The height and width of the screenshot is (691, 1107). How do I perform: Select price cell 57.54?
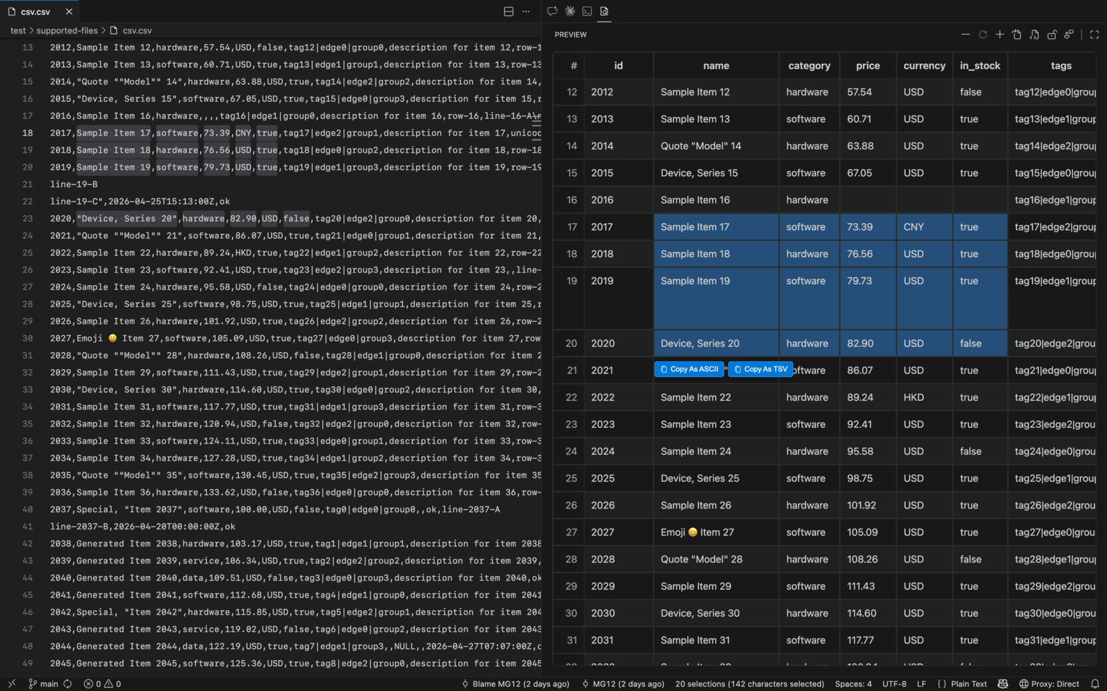point(868,92)
